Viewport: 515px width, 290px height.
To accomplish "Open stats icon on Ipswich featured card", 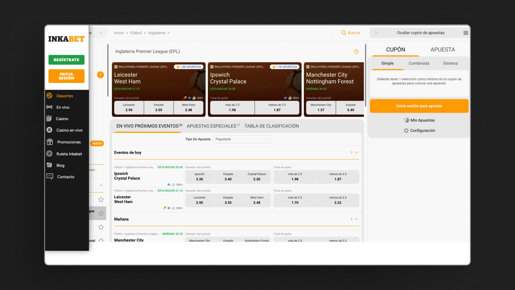I will pyautogui.click(x=290, y=98).
